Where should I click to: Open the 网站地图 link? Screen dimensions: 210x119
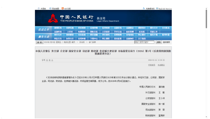[x=55, y=9]
